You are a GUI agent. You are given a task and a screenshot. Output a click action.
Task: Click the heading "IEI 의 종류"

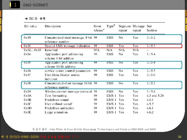[35, 19]
